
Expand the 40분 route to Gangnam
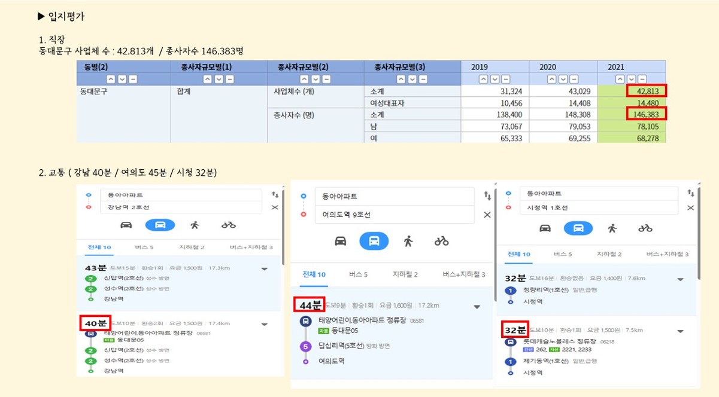click(264, 325)
